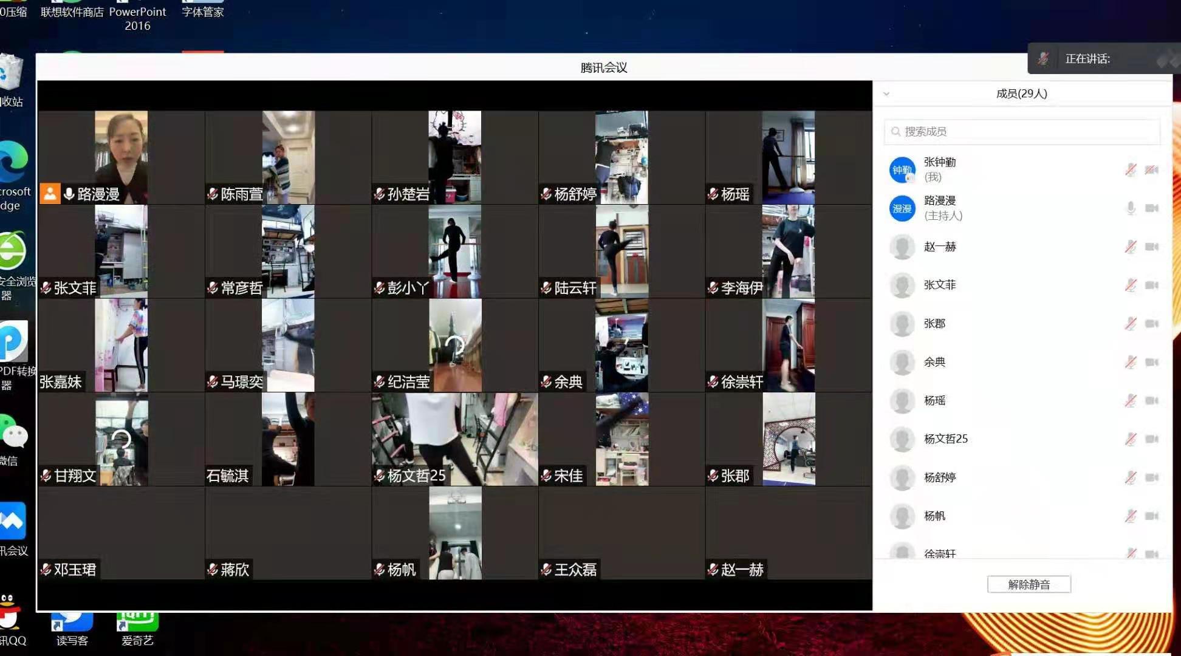Screen dimensions: 1181x656
Task: Click the orange host icon on 路漫漫 video
Action: pos(50,194)
